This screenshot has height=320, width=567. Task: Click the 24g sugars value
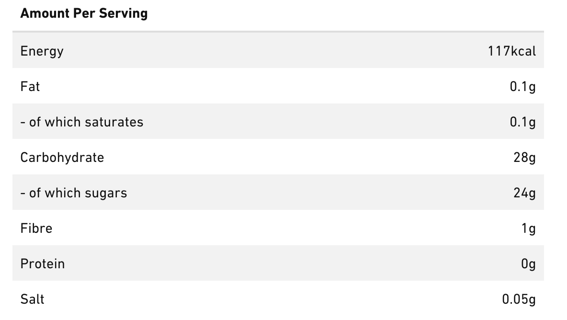[x=524, y=193]
